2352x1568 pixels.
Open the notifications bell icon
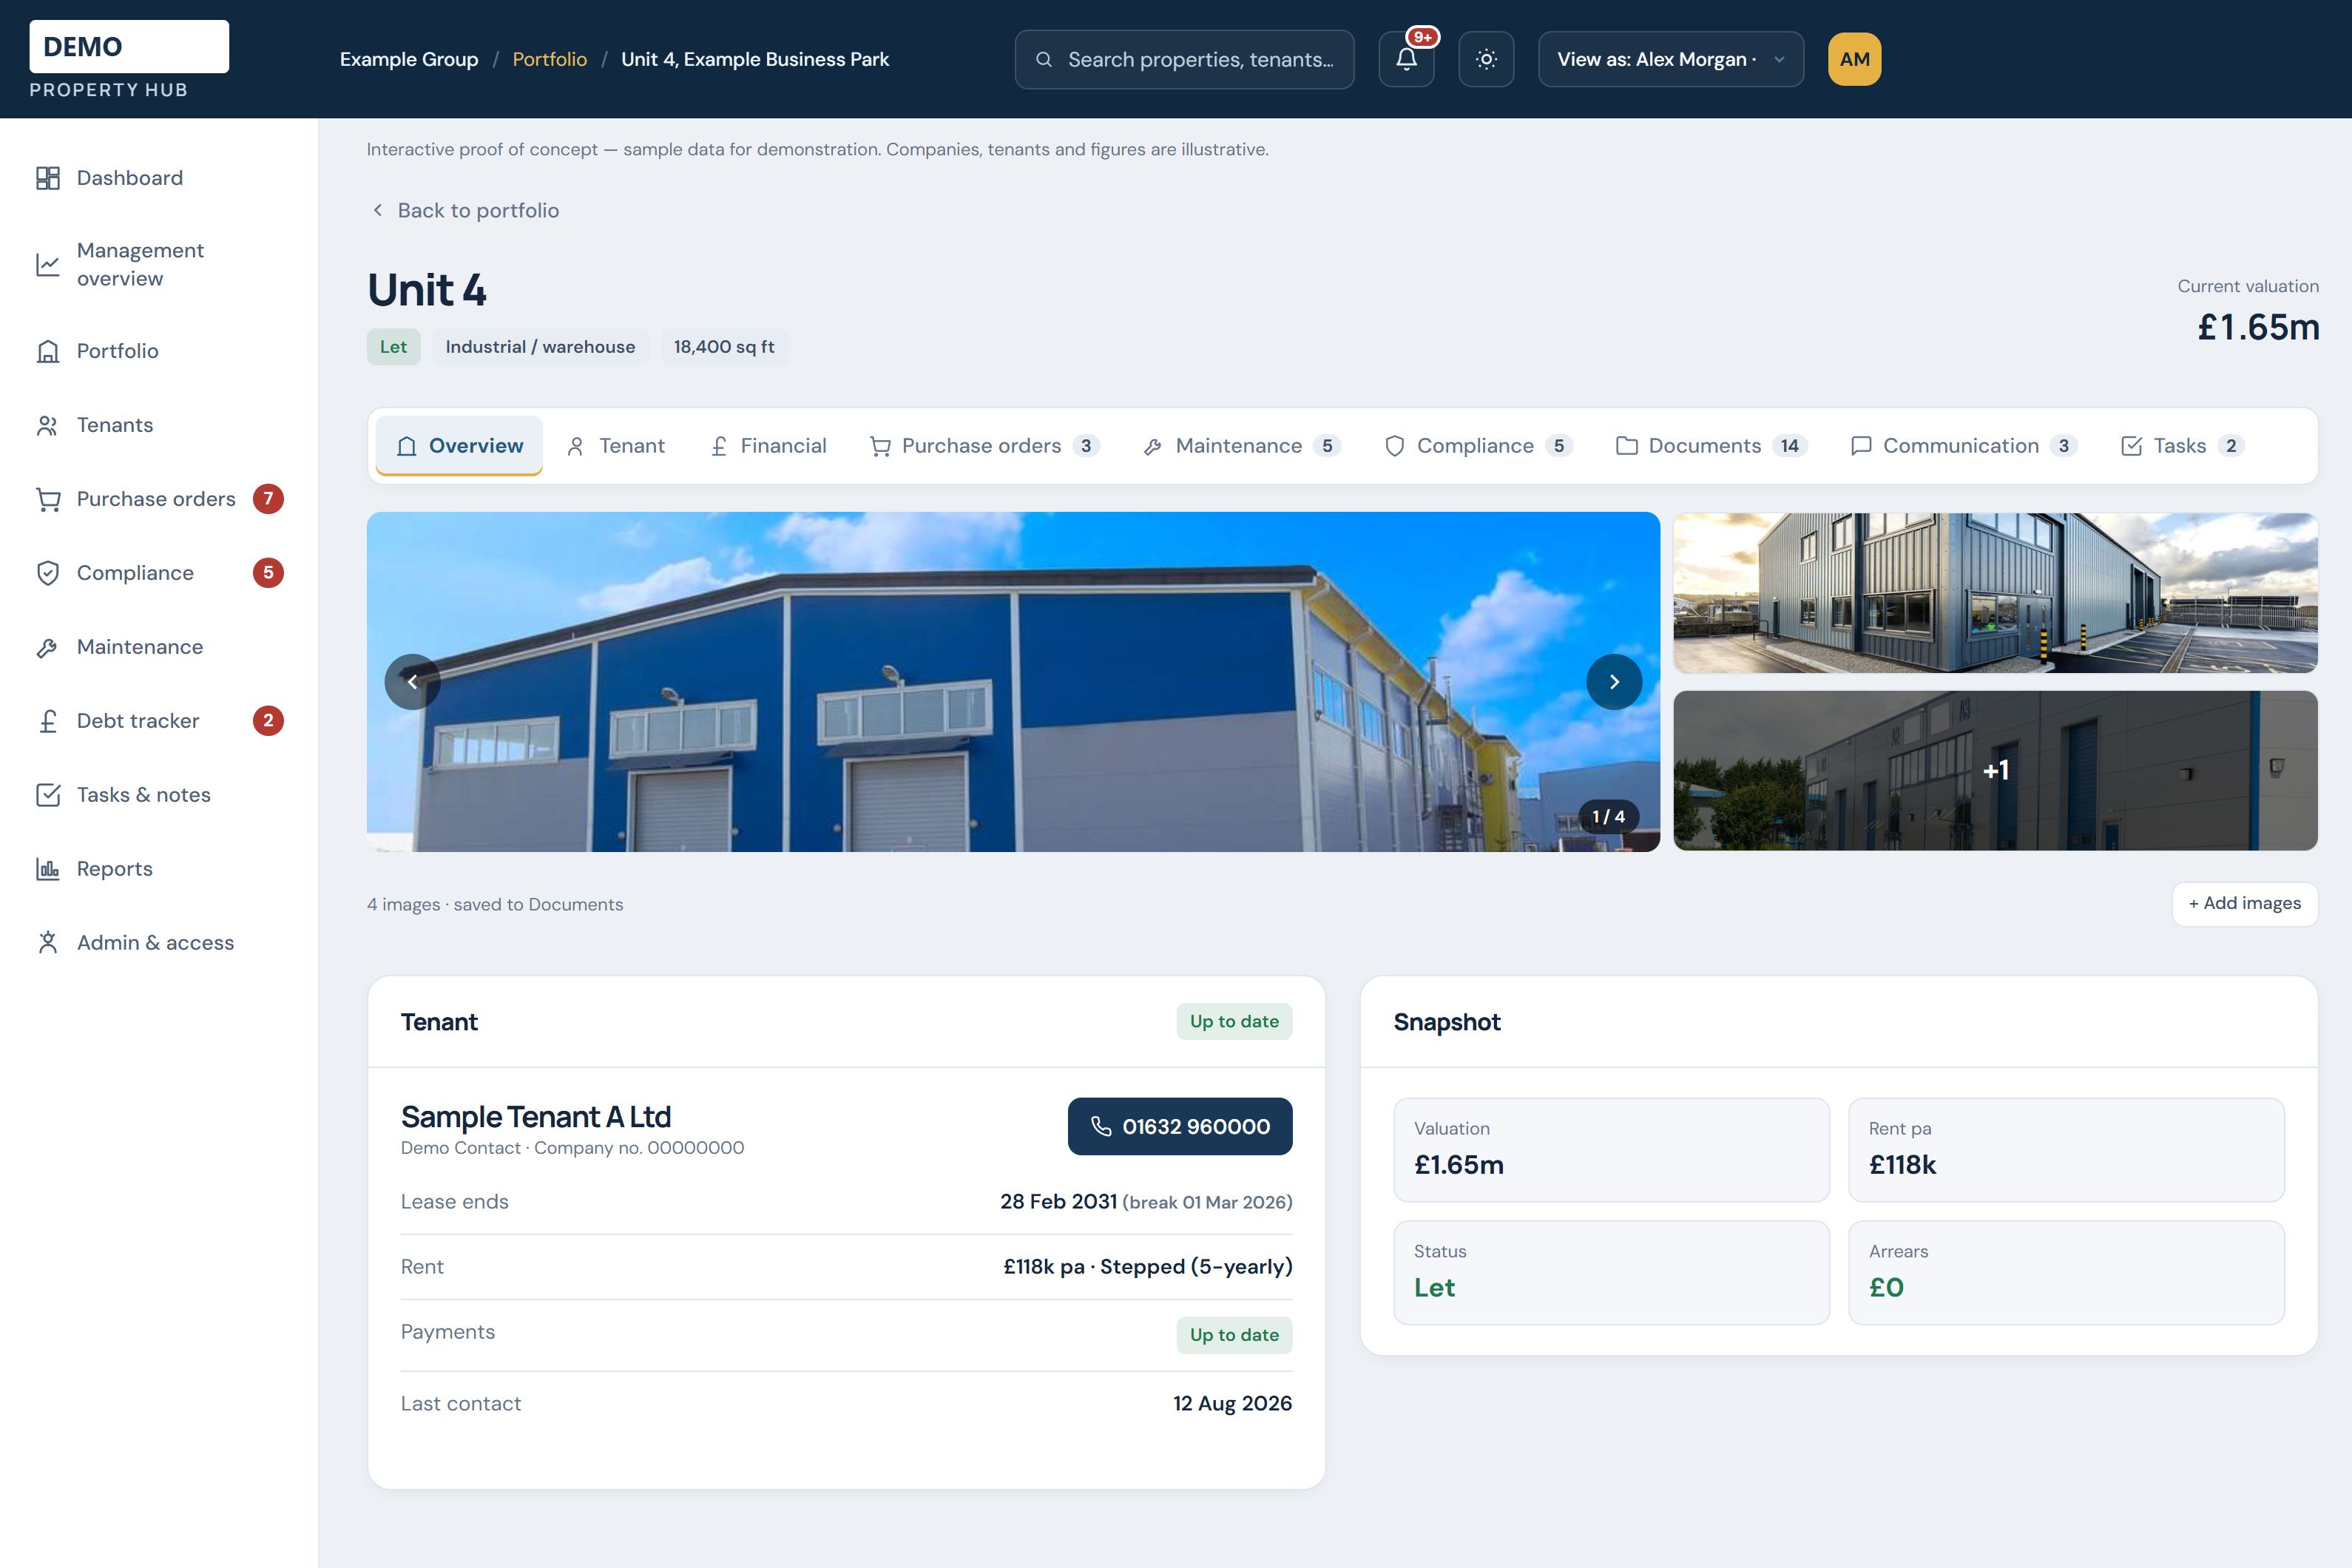(1406, 59)
